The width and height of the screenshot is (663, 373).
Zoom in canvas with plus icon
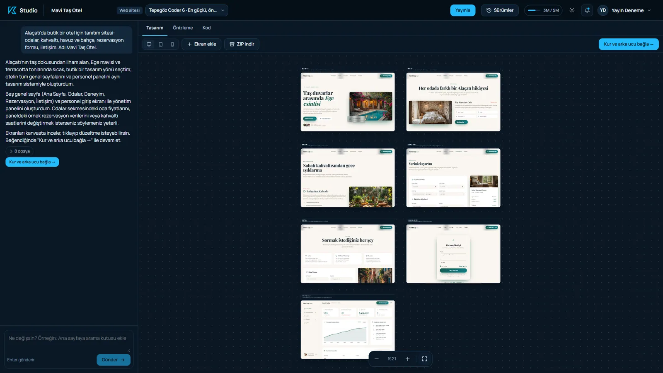click(x=407, y=359)
